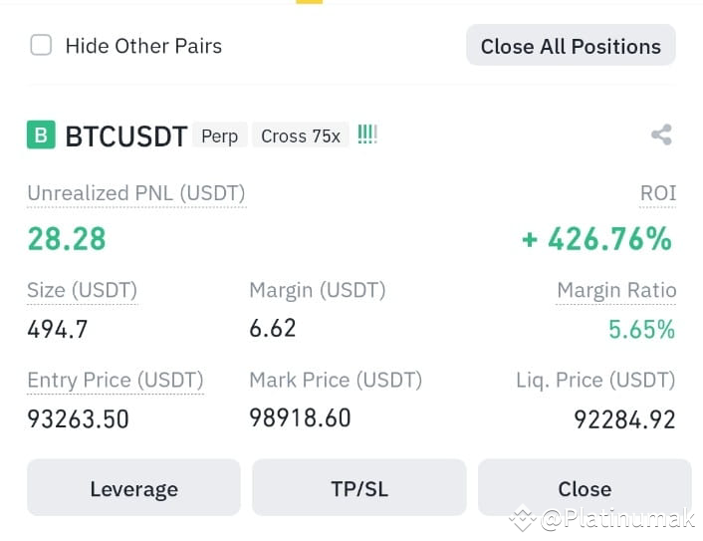703x541 pixels.
Task: Open the BTCUSDT pair name
Action: pyautogui.click(x=126, y=135)
